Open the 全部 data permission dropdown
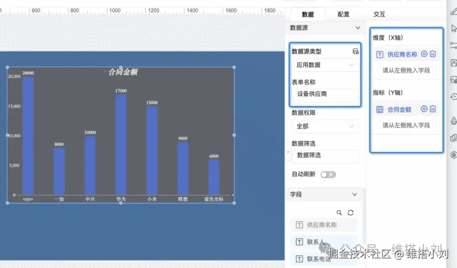This screenshot has height=268, width=457. coord(325,126)
